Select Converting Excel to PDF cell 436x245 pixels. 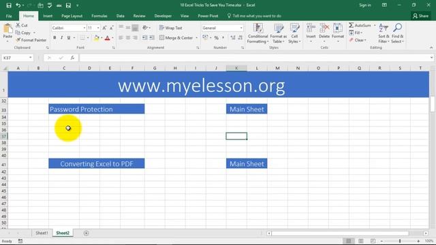(97, 163)
